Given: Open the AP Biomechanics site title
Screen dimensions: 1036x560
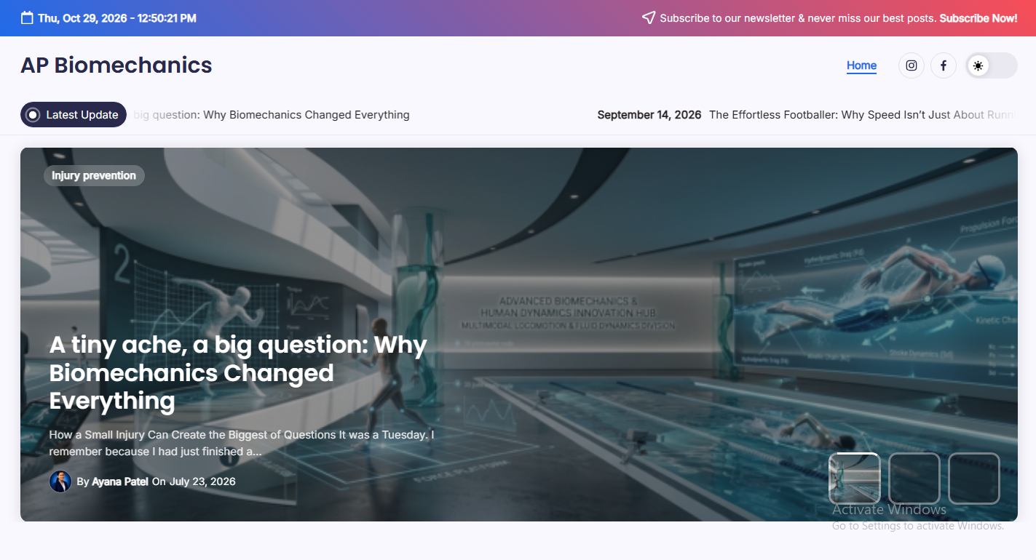Looking at the screenshot, I should (x=116, y=65).
